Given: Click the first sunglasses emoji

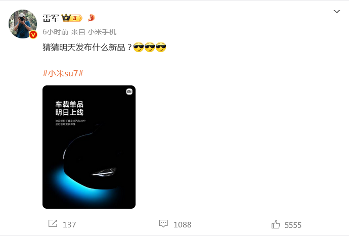Looking at the screenshot, I should [x=139, y=47].
